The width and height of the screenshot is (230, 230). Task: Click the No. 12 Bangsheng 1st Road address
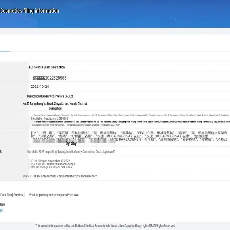(55, 103)
